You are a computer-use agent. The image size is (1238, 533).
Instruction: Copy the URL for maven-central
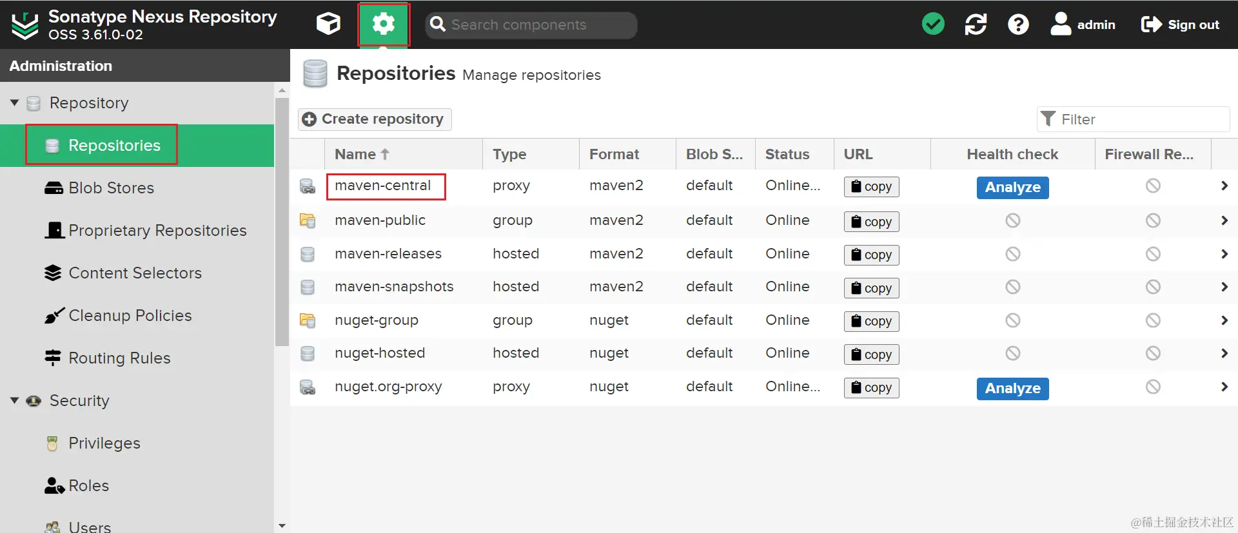point(871,187)
